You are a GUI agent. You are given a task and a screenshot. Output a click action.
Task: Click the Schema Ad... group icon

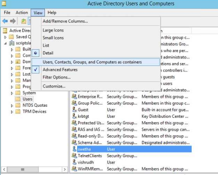point(74,143)
